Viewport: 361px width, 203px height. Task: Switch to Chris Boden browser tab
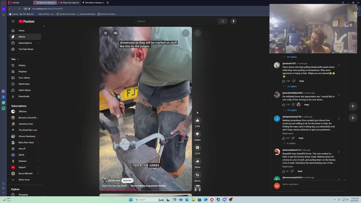pos(94,3)
